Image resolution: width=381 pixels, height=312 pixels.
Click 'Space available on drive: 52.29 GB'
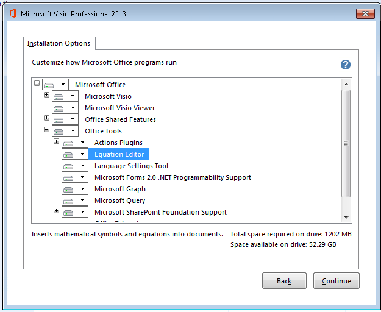click(x=283, y=244)
